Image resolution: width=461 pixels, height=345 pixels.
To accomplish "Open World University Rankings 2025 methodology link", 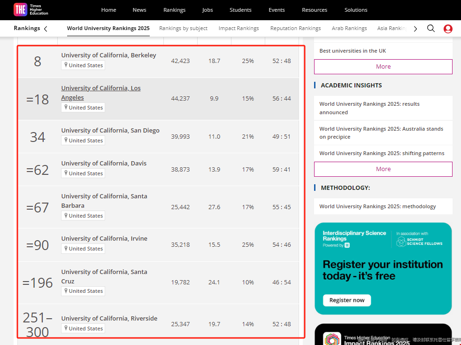I will (x=377, y=207).
